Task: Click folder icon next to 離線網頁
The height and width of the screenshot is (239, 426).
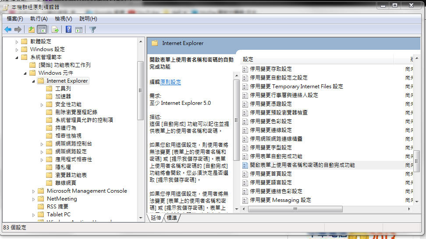Action: coord(49,183)
